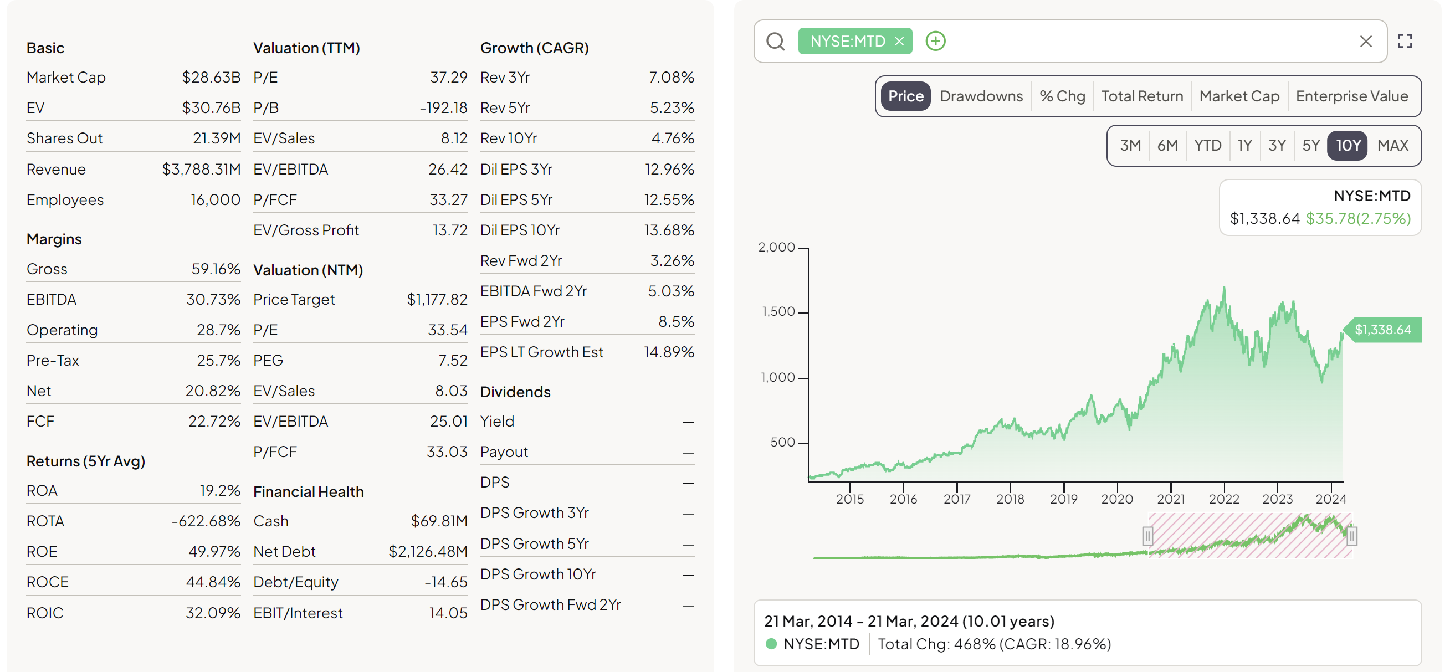Click inside the ticker search field
The width and height of the screenshot is (1455, 672).
pos(1146,41)
